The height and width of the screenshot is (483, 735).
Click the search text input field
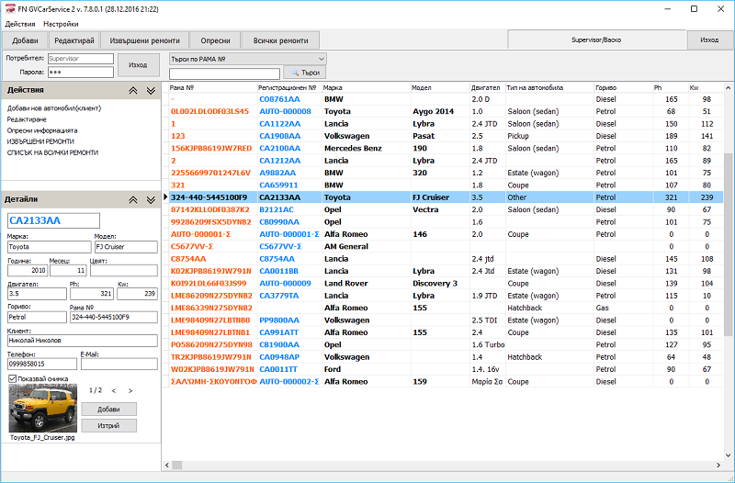224,73
